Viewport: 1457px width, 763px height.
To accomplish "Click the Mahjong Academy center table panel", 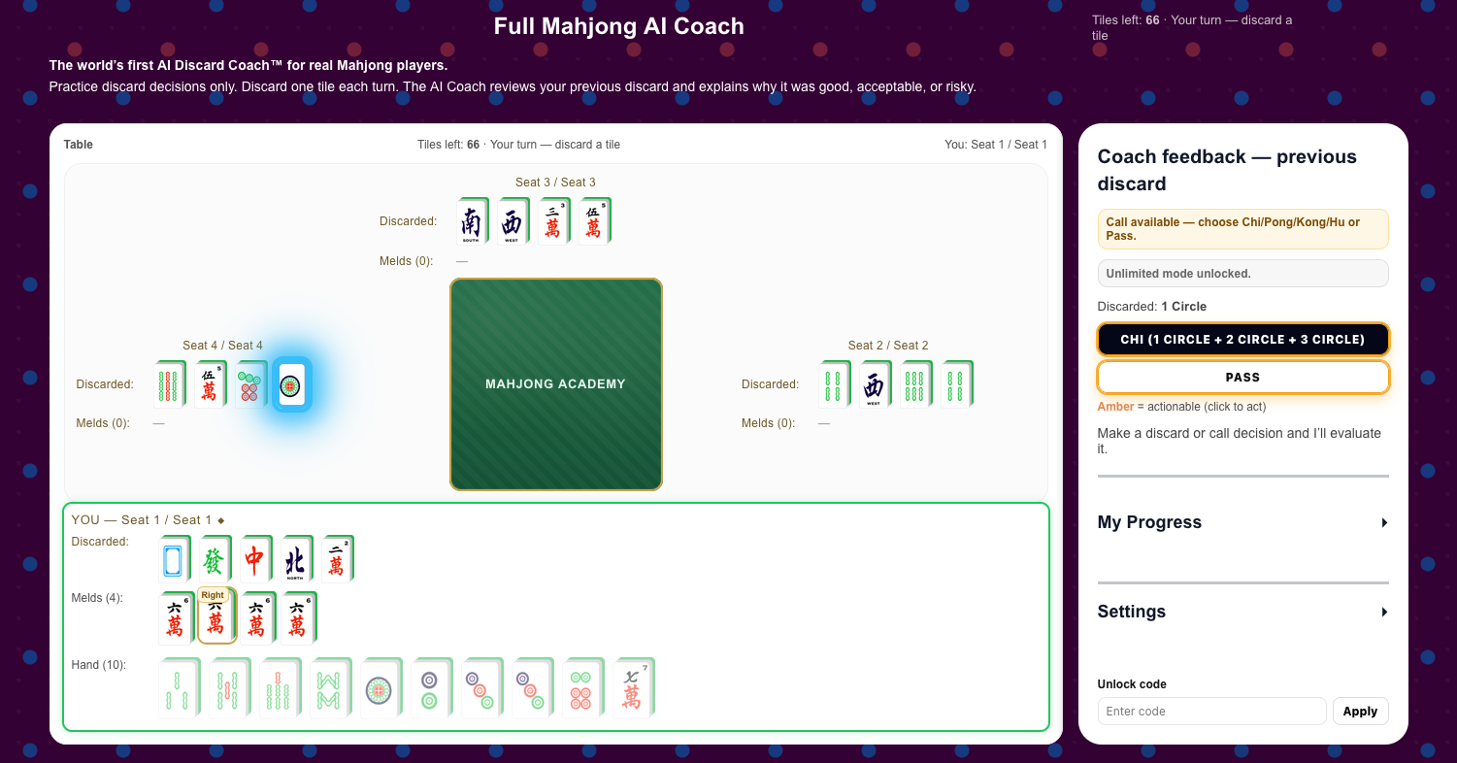I will click(x=556, y=384).
